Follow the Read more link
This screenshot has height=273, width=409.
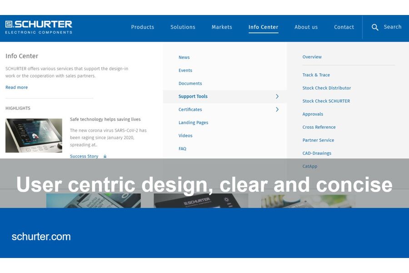click(x=16, y=87)
